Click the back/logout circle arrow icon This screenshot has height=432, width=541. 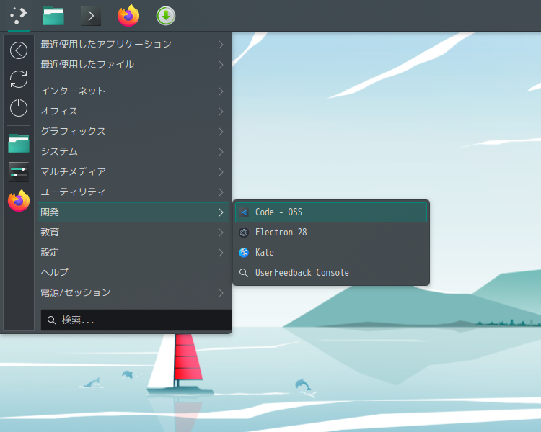tap(19, 50)
